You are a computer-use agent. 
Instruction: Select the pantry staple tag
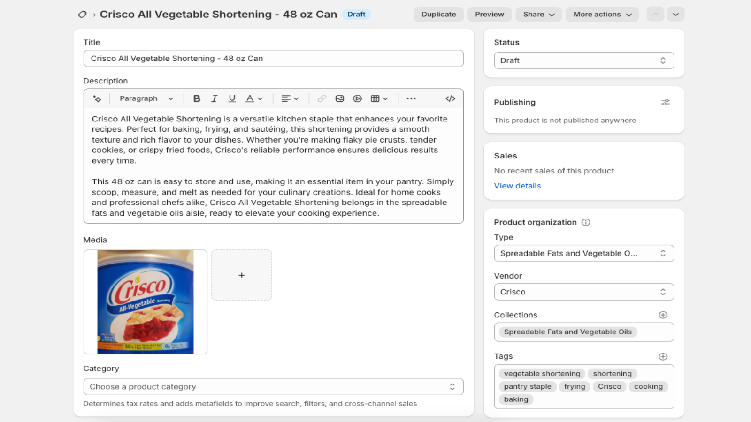[528, 386]
